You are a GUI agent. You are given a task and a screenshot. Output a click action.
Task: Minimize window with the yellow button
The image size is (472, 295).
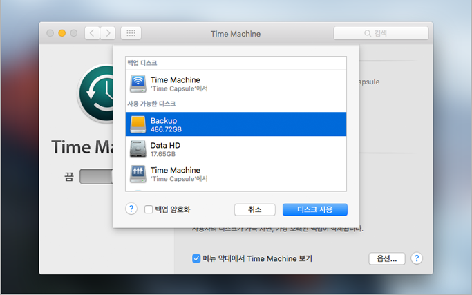click(62, 33)
